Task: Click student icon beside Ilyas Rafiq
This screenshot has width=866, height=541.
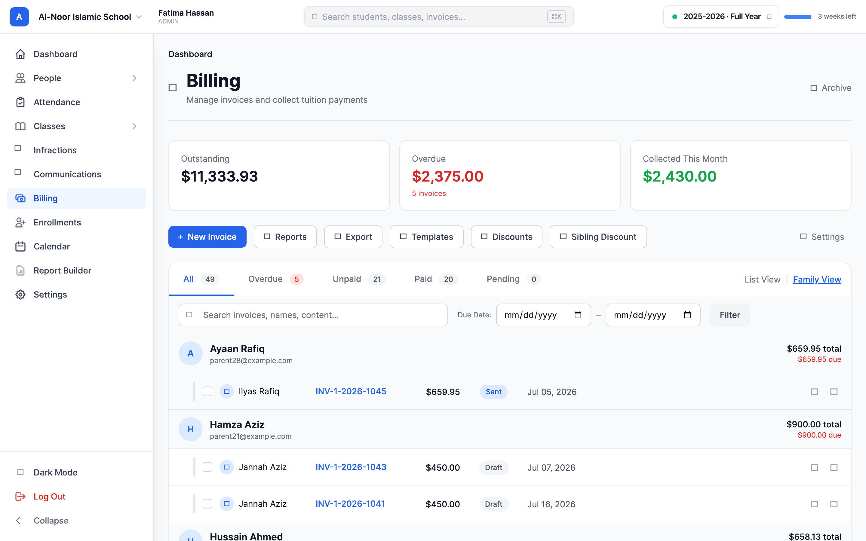Action: click(x=226, y=391)
